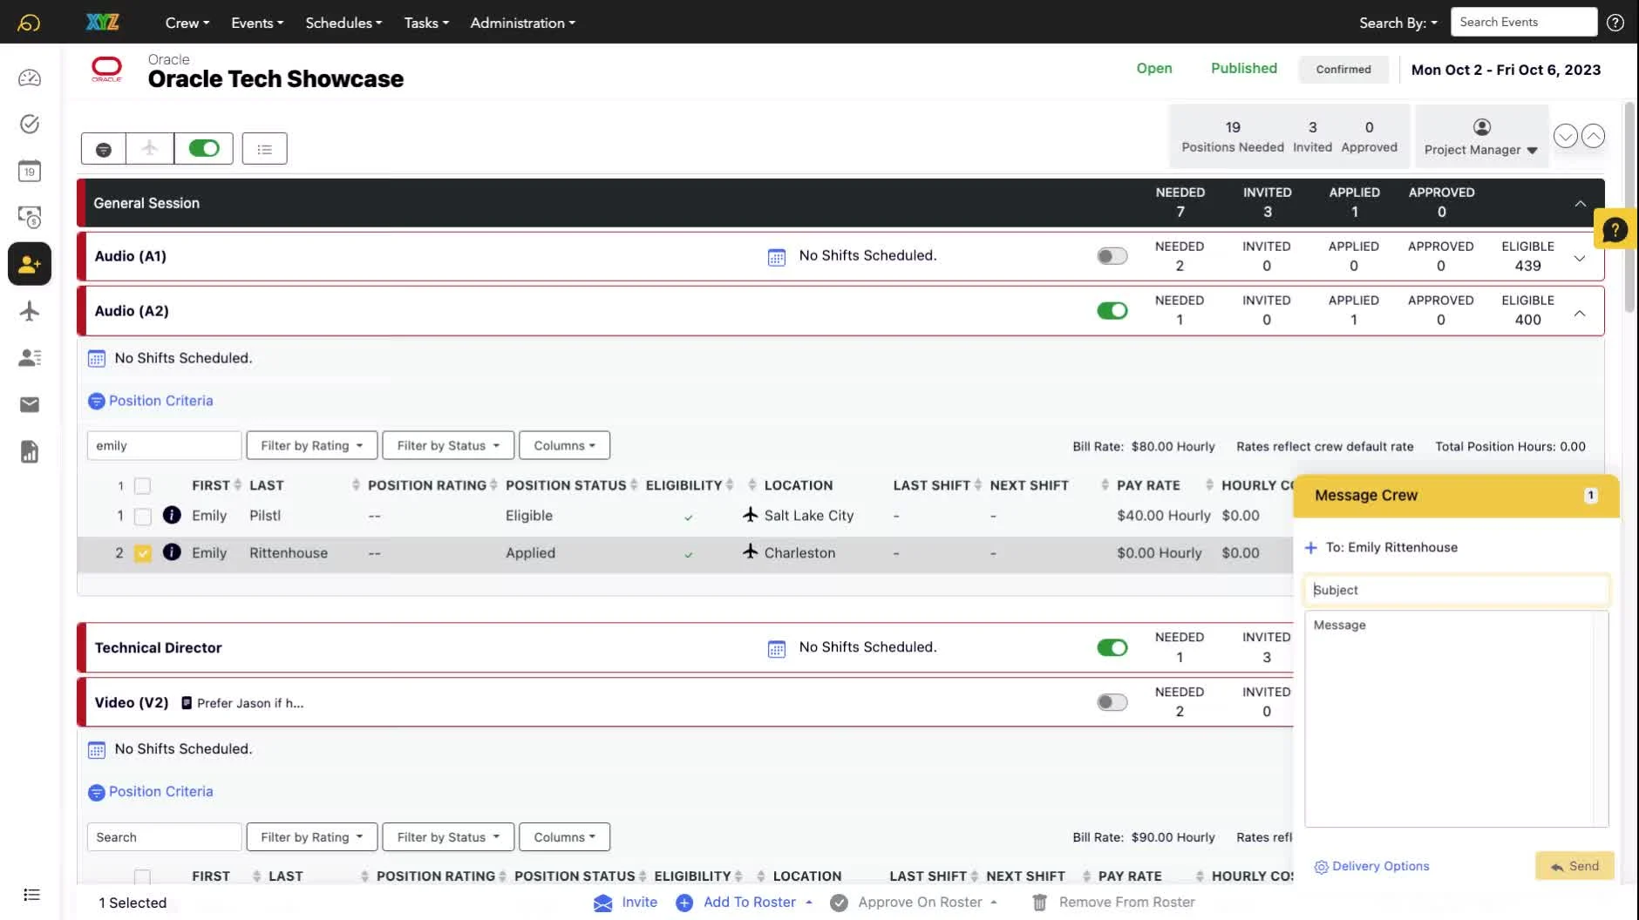
Task: Open the Schedules menu
Action: pos(343,23)
